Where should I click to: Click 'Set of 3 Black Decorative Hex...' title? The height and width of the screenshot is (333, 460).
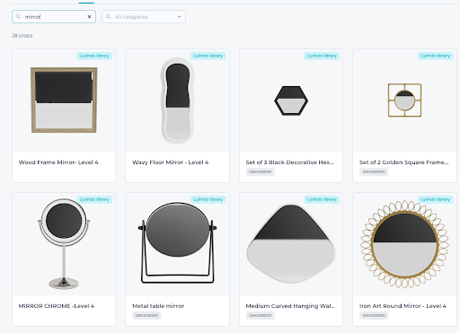point(289,162)
